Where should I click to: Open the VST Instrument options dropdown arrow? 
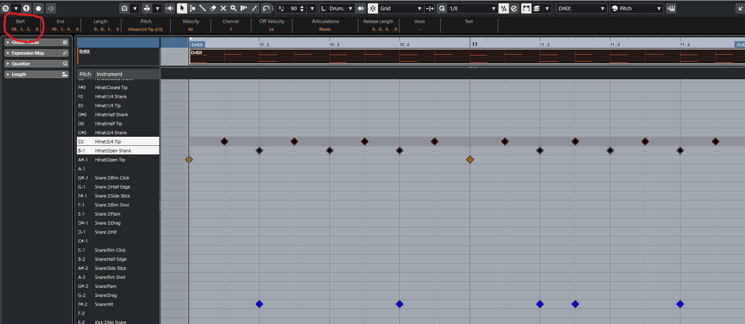pyautogui.click(x=135, y=8)
